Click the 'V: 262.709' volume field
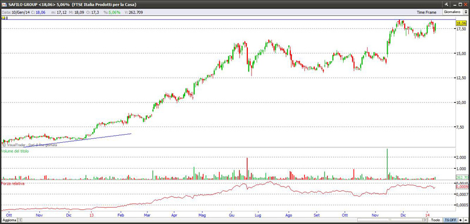 (133, 12)
